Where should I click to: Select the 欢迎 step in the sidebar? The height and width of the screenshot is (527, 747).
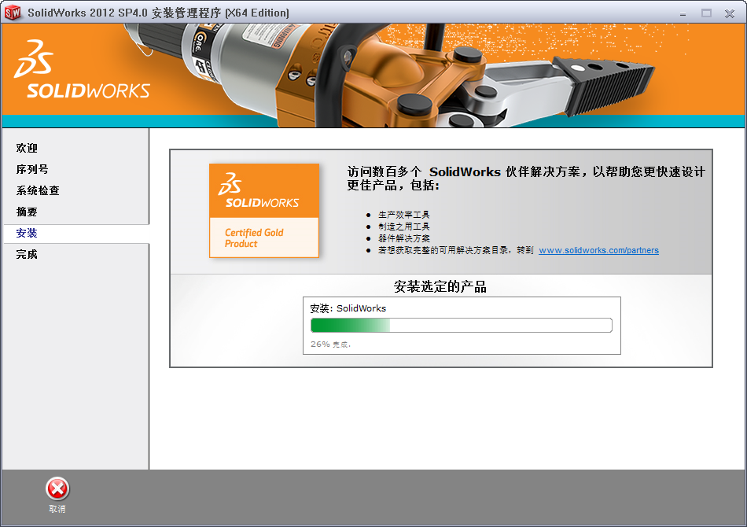27,148
